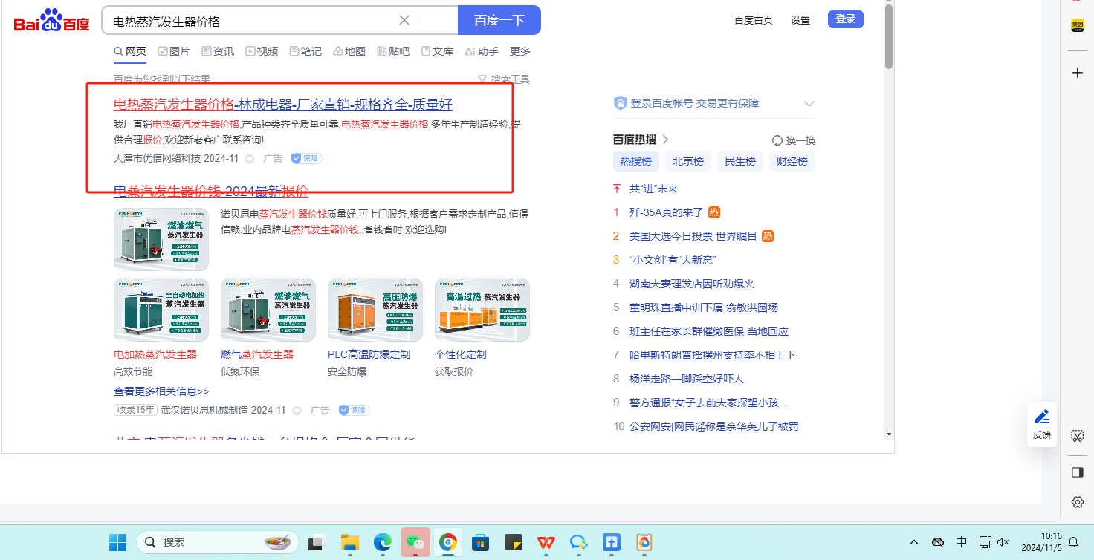Show hidden system tray icons

[x=914, y=542]
